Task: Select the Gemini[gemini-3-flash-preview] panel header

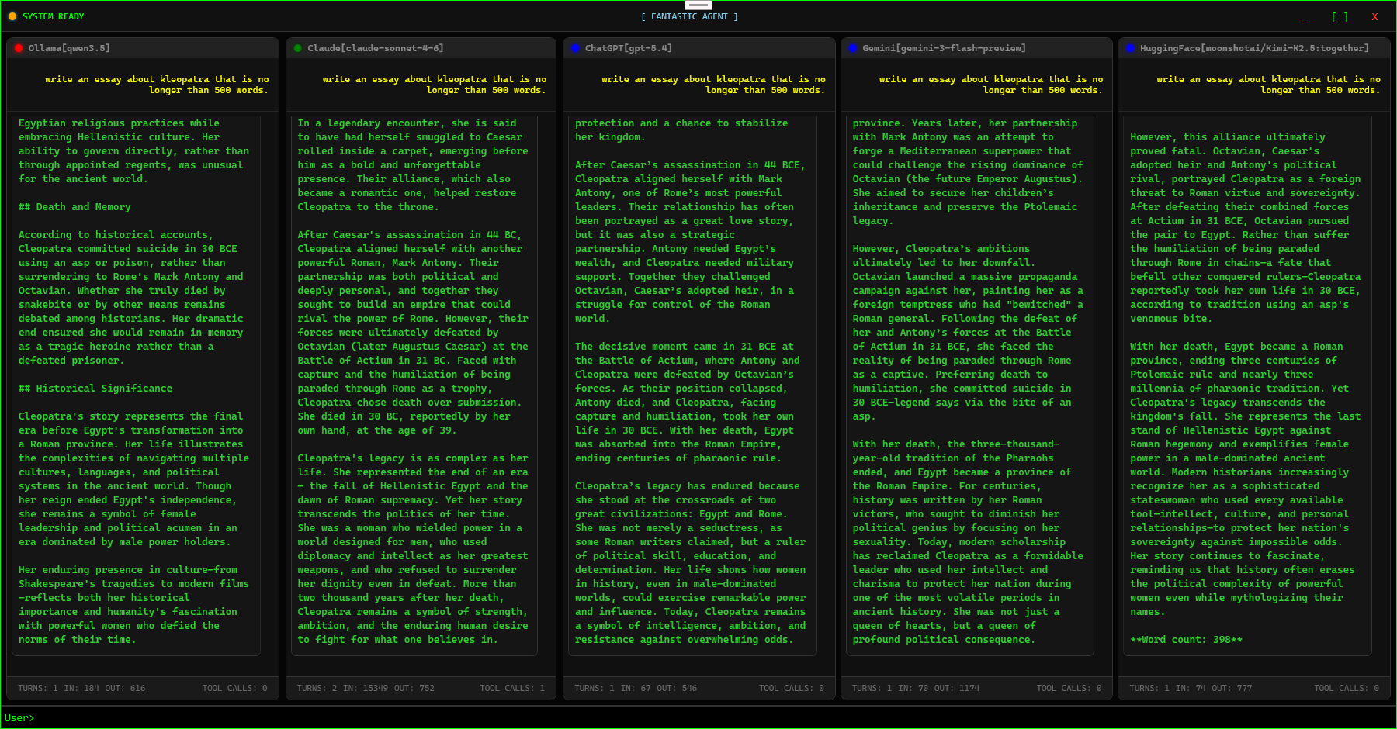Action: pyautogui.click(x=976, y=48)
